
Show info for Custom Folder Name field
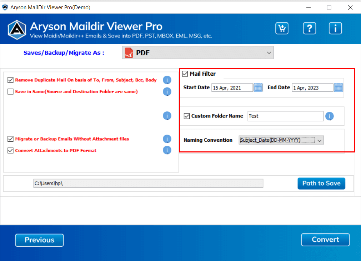[330, 116]
